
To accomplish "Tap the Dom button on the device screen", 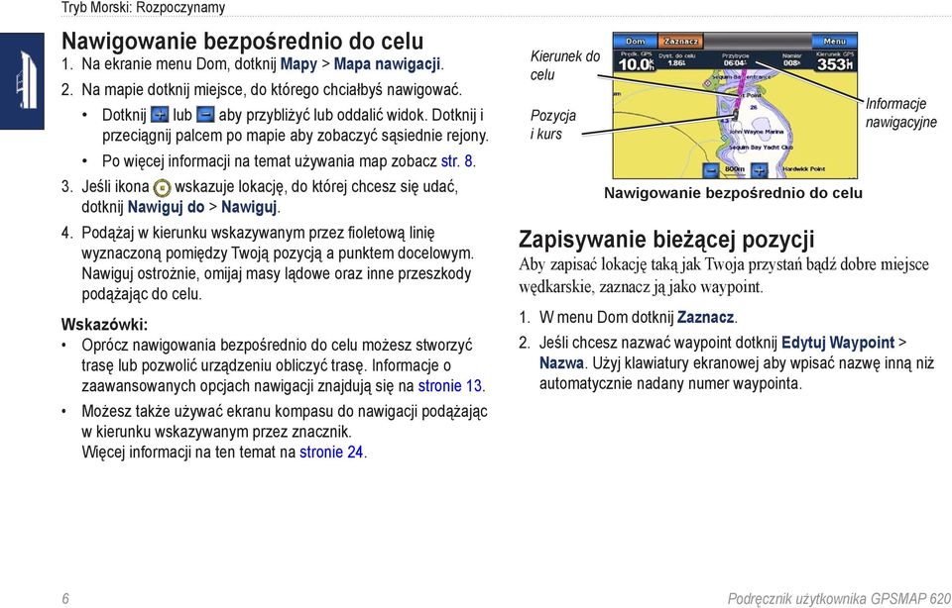I will pyautogui.click(x=635, y=42).
